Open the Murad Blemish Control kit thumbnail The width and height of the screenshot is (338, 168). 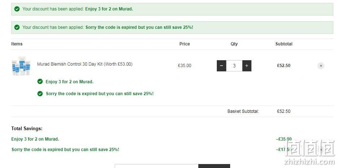coord(21,66)
